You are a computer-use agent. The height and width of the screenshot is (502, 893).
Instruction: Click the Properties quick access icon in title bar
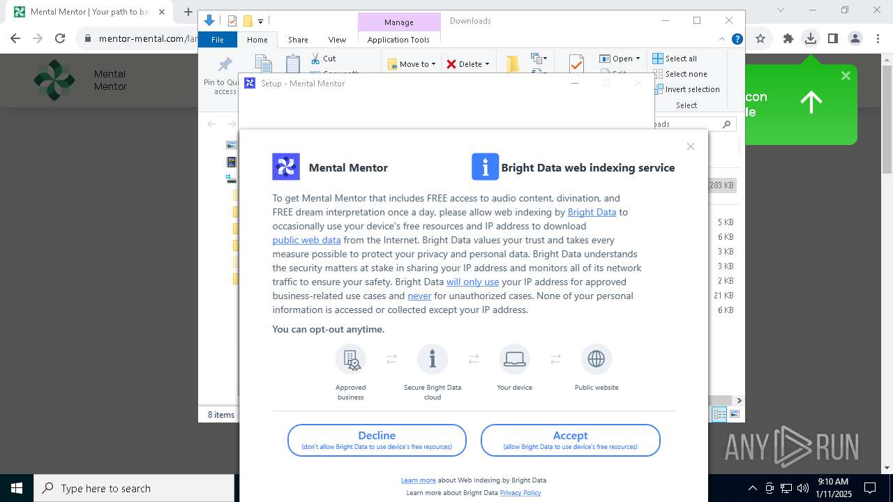click(x=232, y=21)
